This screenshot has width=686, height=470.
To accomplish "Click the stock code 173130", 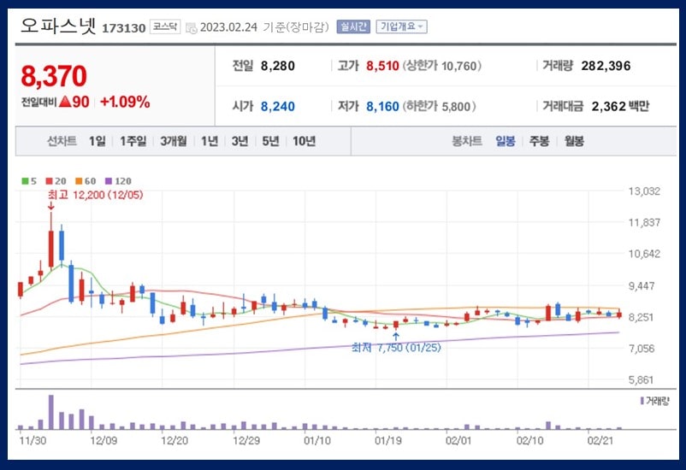I will 124,28.
